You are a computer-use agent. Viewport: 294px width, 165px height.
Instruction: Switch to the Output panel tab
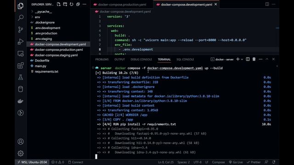119,60
